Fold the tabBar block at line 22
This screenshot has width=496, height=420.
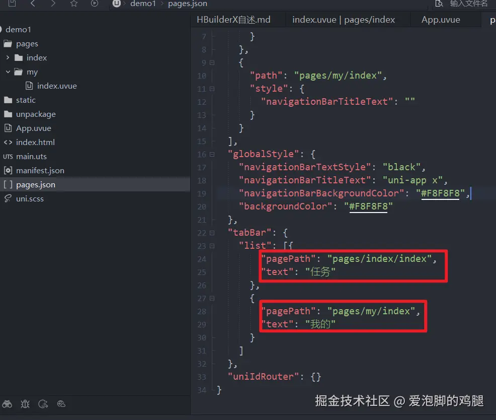pos(212,233)
